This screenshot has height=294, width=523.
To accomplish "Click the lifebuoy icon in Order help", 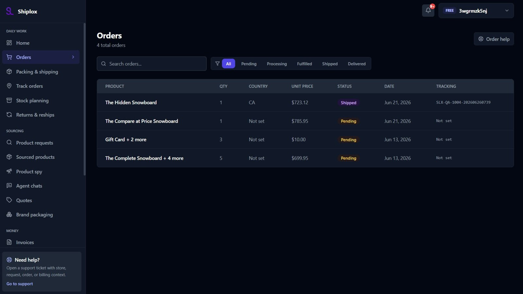I will [481, 39].
